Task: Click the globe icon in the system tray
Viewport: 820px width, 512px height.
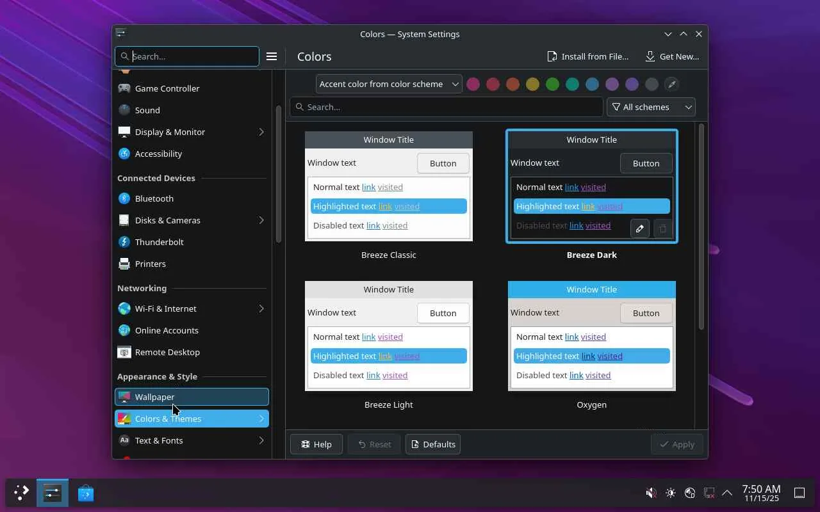Action: pyautogui.click(x=689, y=493)
